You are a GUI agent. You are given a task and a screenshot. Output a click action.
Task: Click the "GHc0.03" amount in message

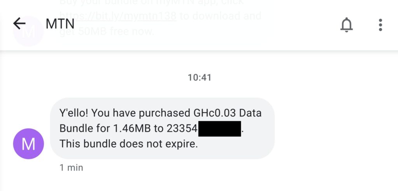(x=215, y=113)
